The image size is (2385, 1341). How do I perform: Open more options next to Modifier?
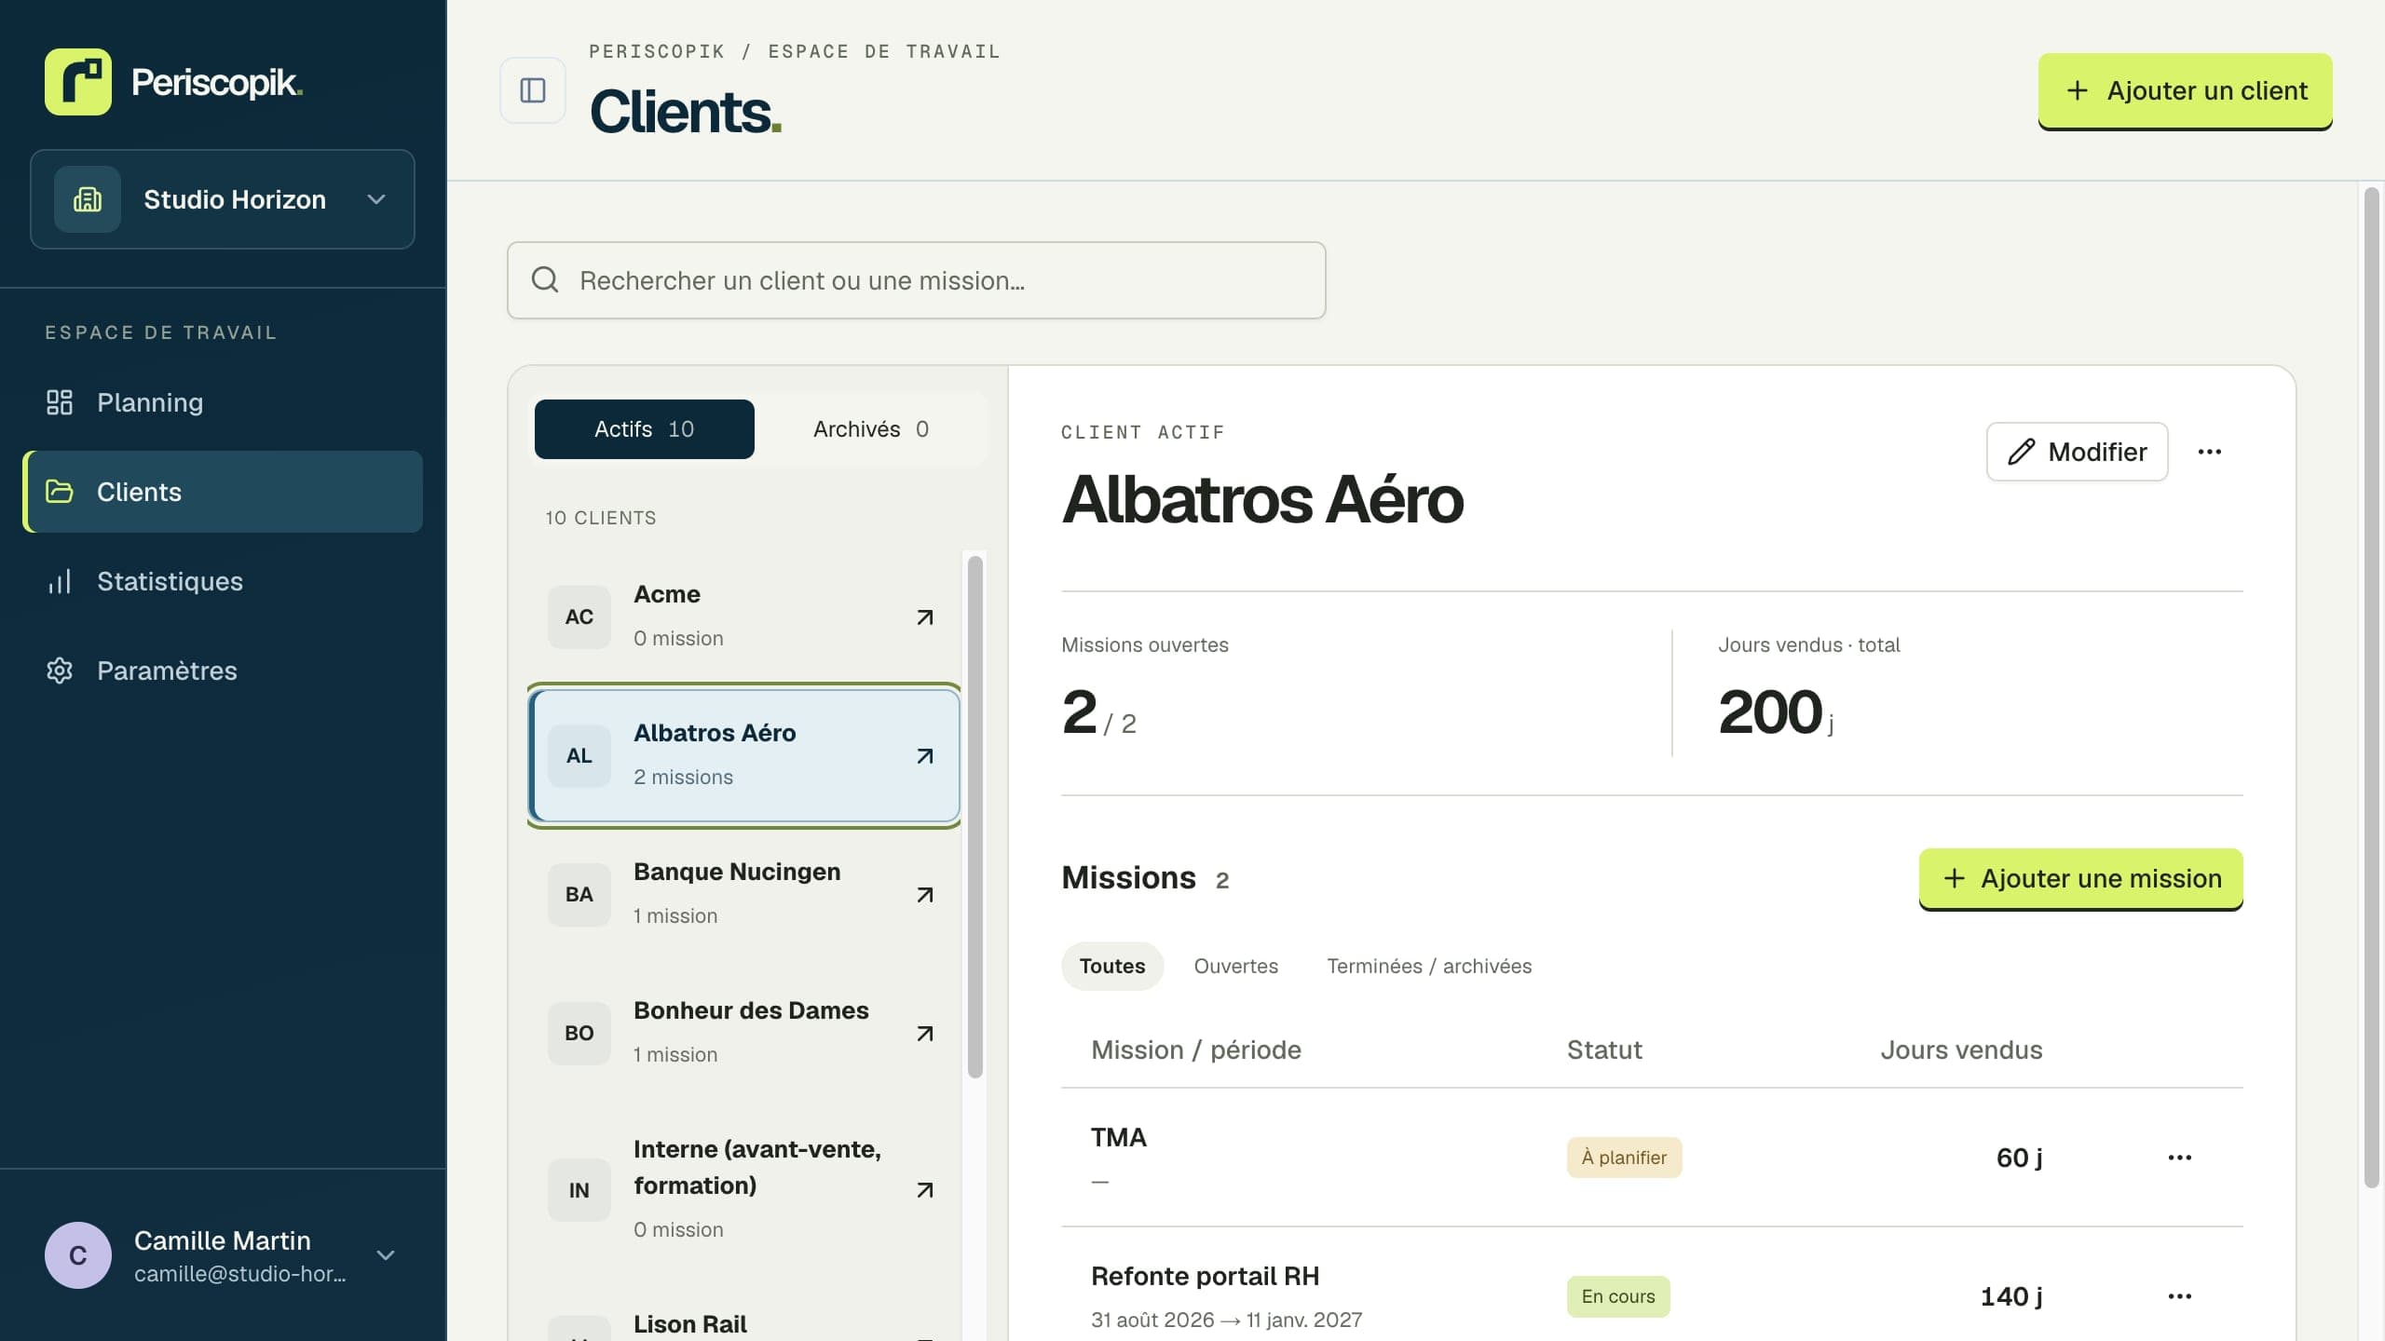2210,452
